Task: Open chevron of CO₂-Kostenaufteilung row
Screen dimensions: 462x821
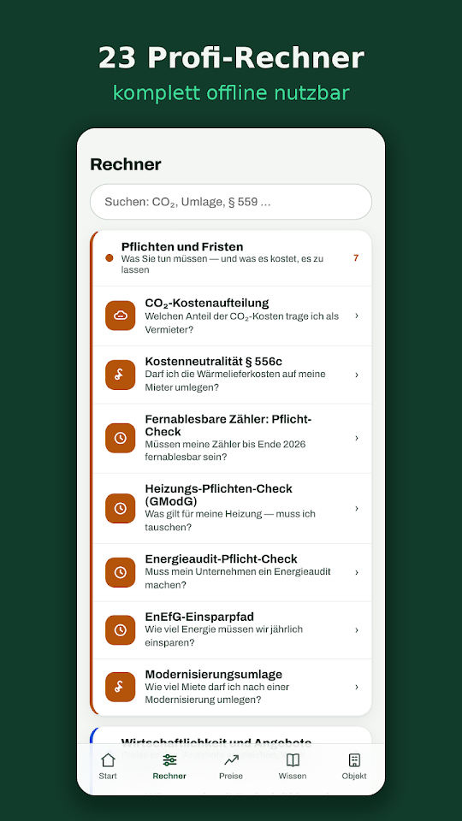Action: tap(357, 316)
